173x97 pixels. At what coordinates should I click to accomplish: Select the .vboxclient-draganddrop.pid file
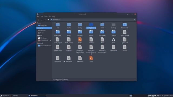91,50
